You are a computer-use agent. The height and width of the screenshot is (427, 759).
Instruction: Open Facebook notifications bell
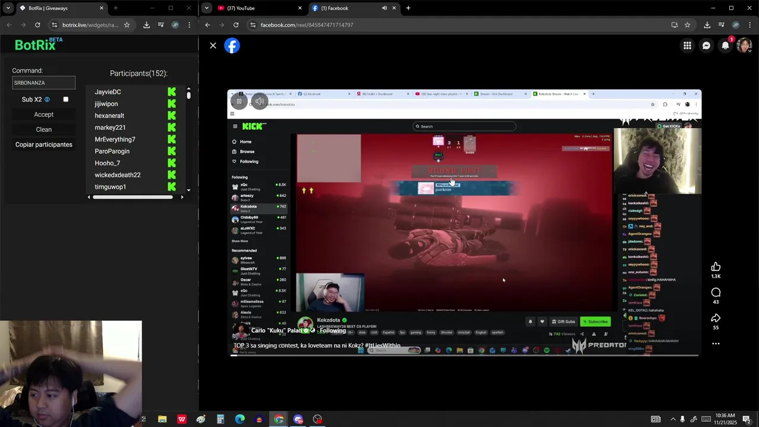(x=725, y=46)
